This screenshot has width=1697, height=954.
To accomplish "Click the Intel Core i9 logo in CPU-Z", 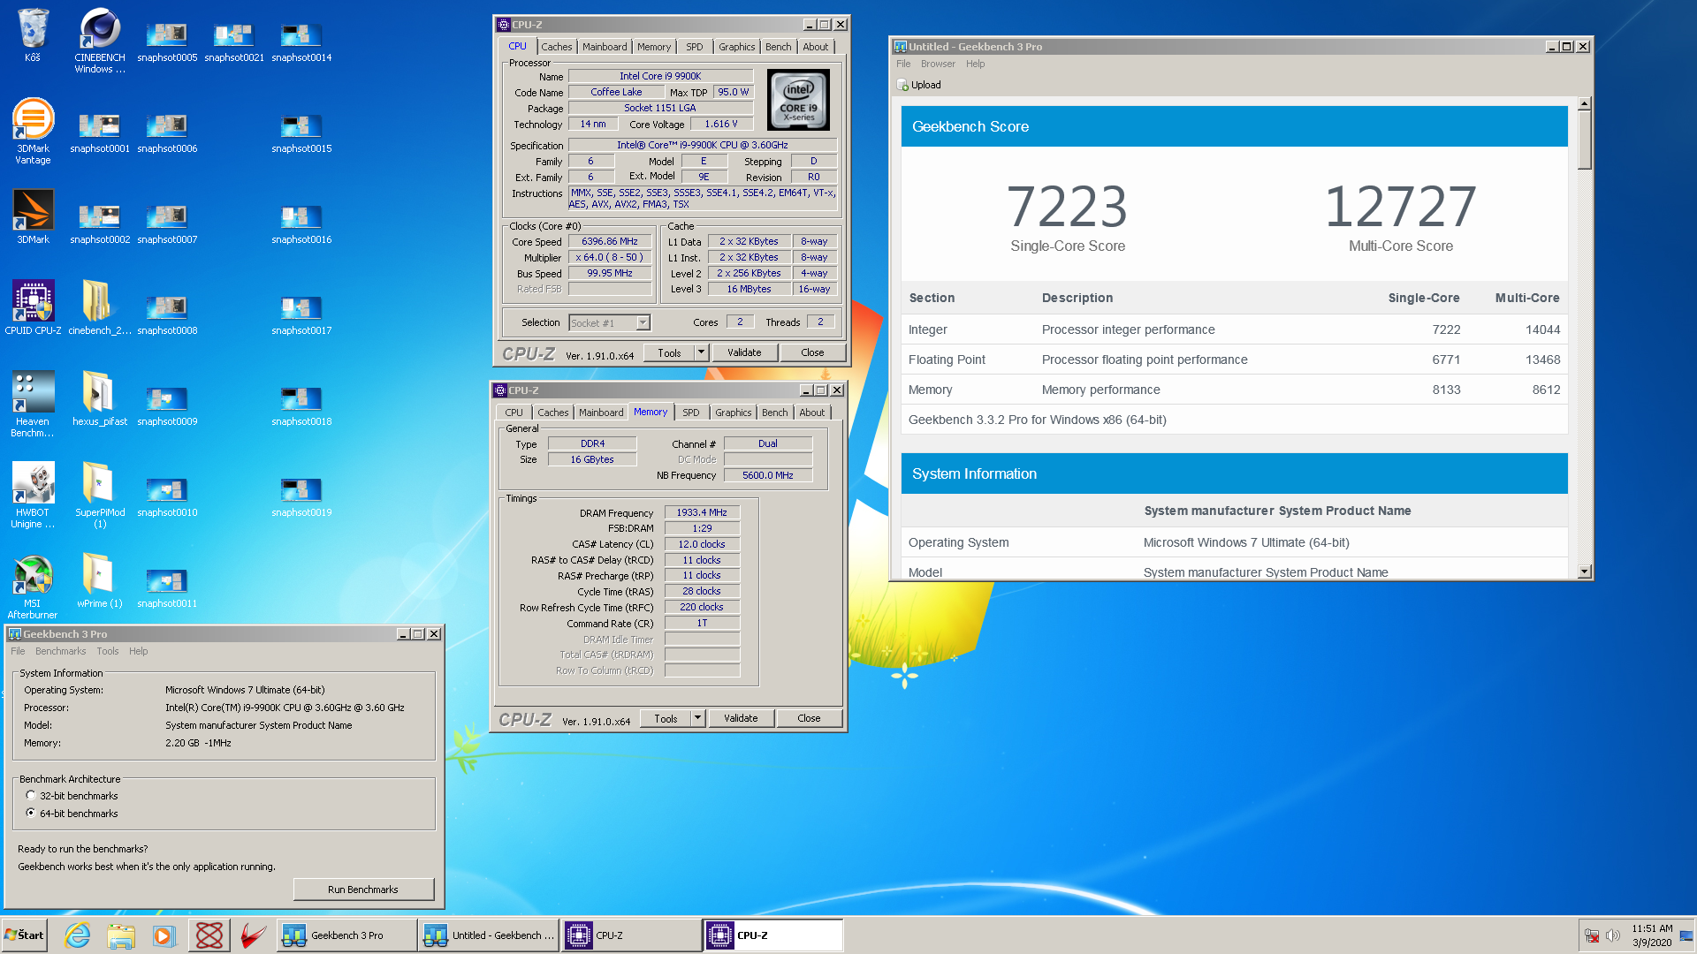I will click(x=798, y=100).
